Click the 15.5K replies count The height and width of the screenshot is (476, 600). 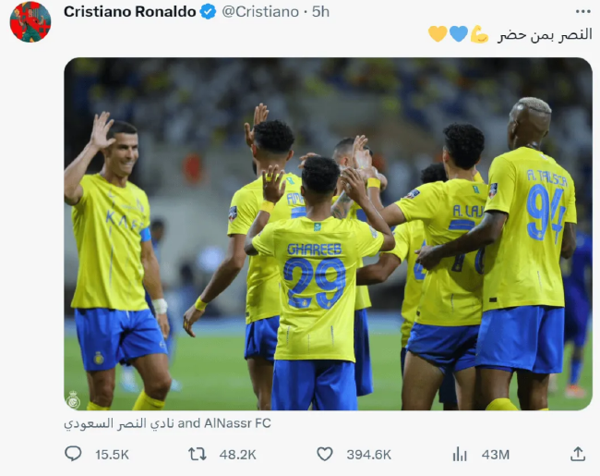click(x=112, y=455)
